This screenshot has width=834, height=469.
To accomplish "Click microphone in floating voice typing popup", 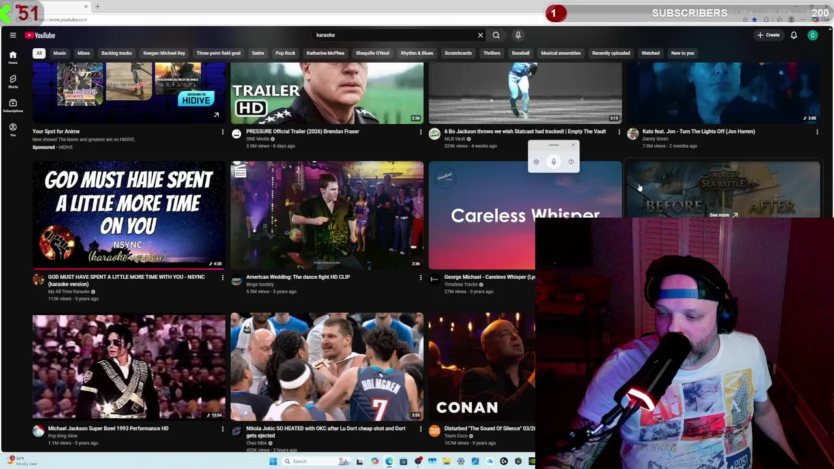I will 553,162.
